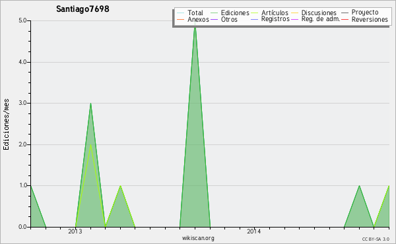
Task: Click the Ediciones/mes axis title
Action: (x=6, y=125)
